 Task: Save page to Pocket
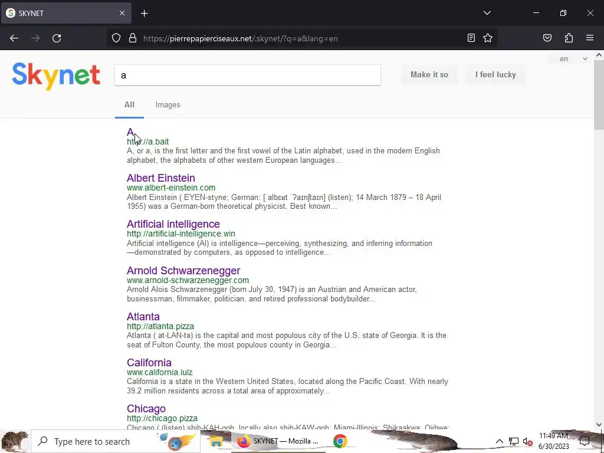(x=547, y=38)
